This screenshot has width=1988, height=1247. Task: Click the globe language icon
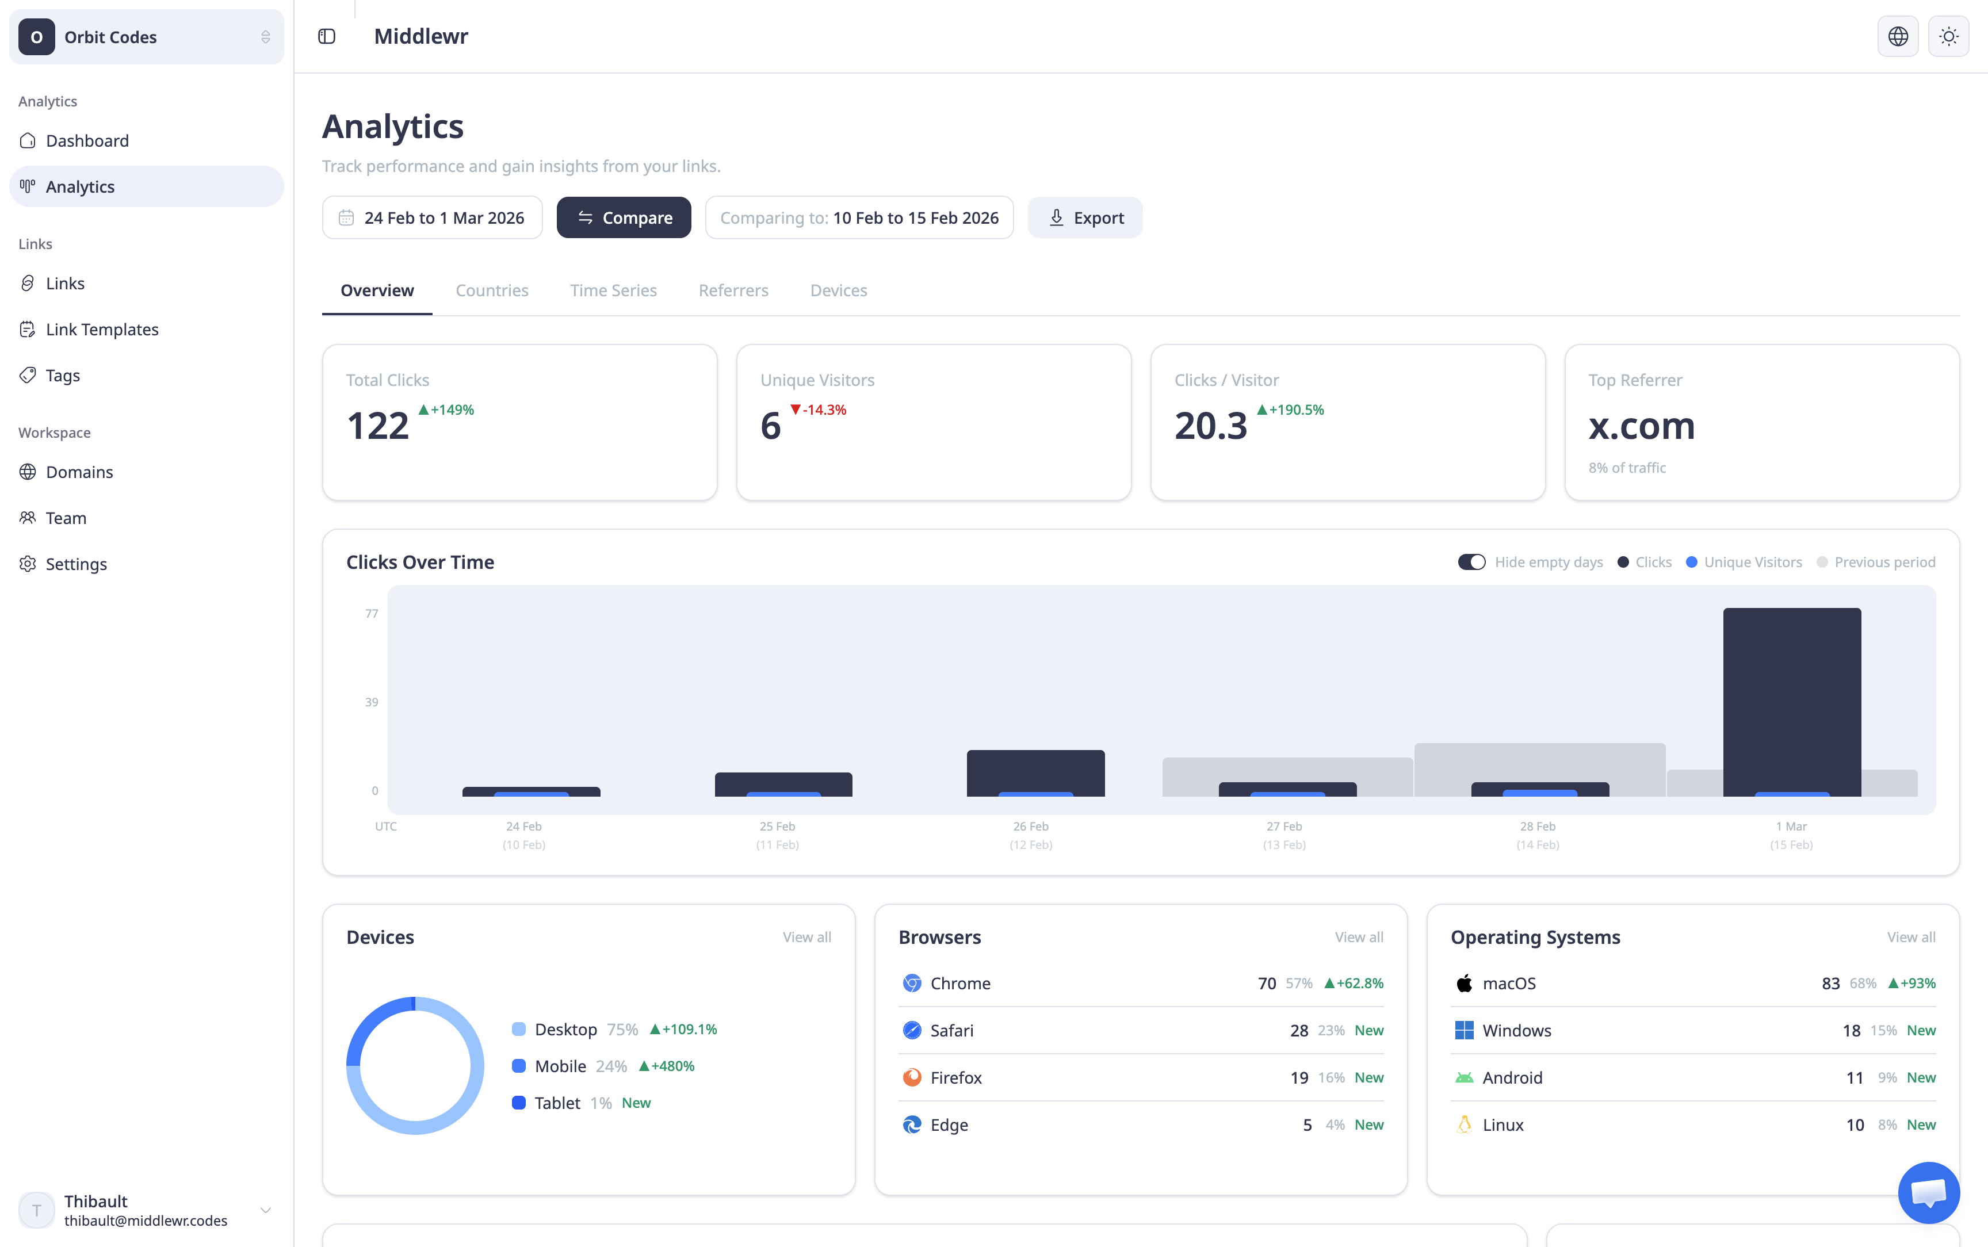[x=1897, y=36]
